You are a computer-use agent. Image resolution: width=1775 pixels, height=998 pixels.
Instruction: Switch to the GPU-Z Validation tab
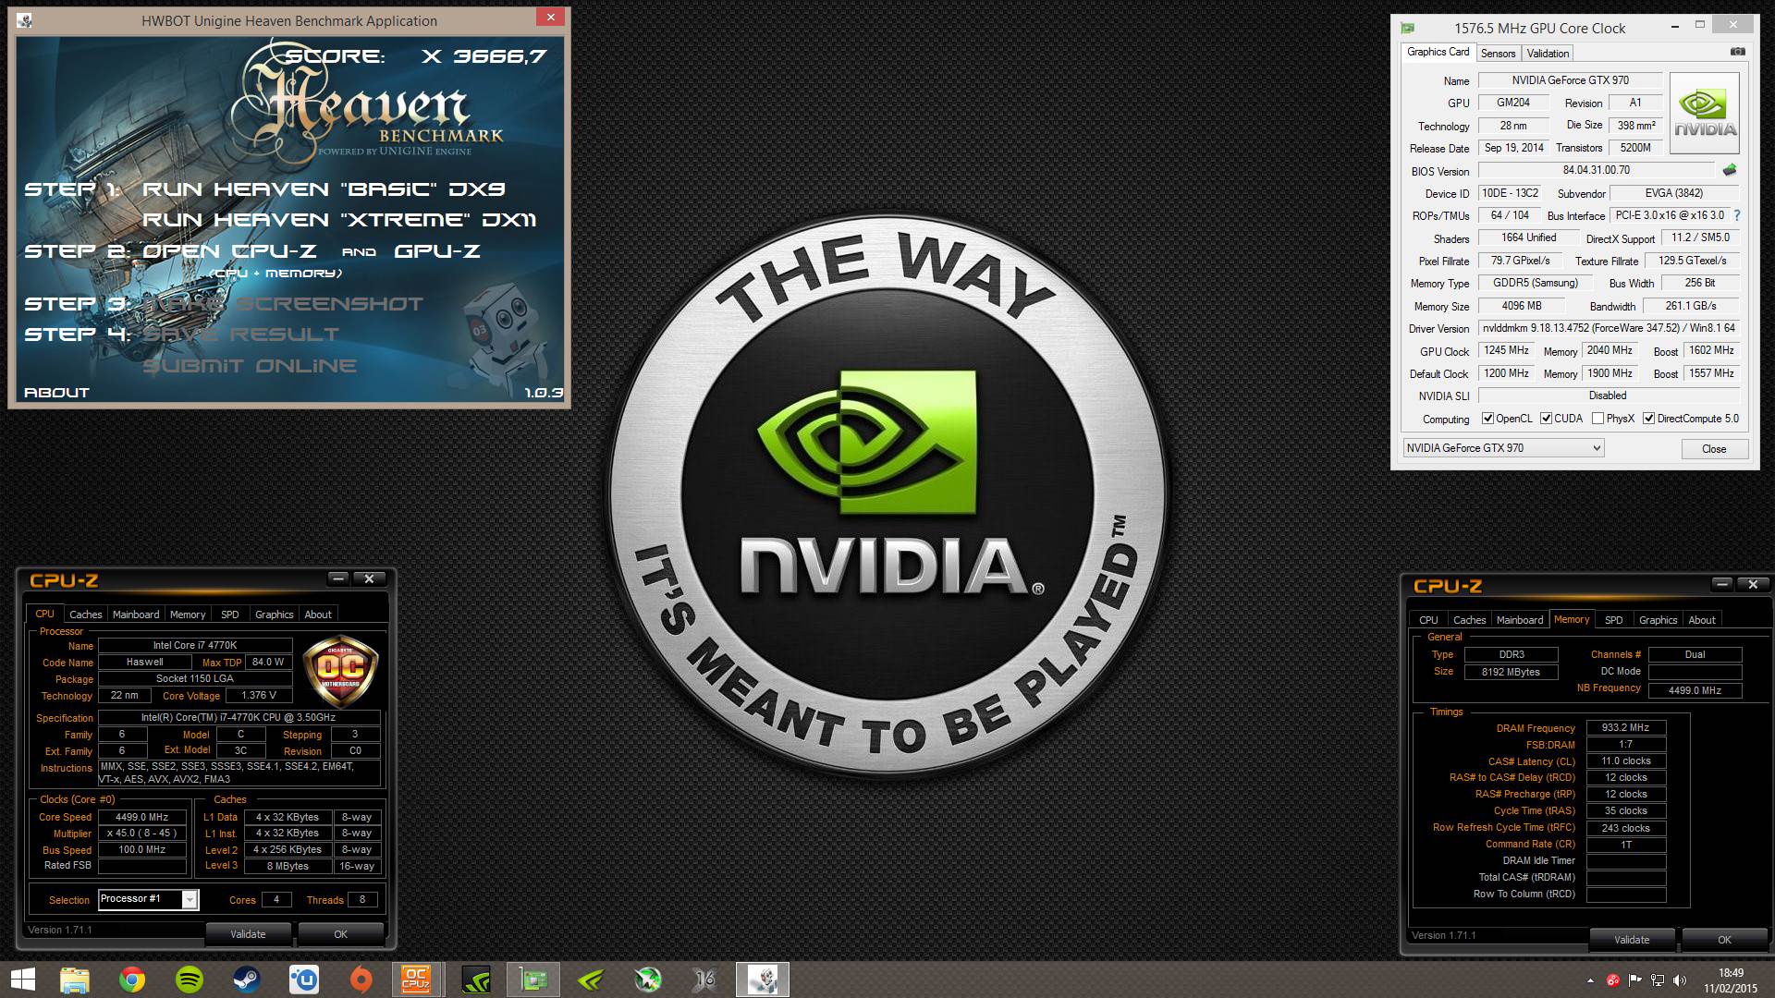(1548, 54)
